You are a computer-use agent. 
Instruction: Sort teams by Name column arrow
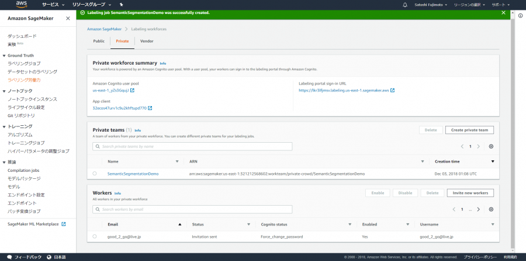coord(177,161)
